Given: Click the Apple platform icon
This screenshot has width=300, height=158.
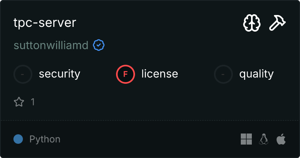Looking at the screenshot, I should point(281,139).
